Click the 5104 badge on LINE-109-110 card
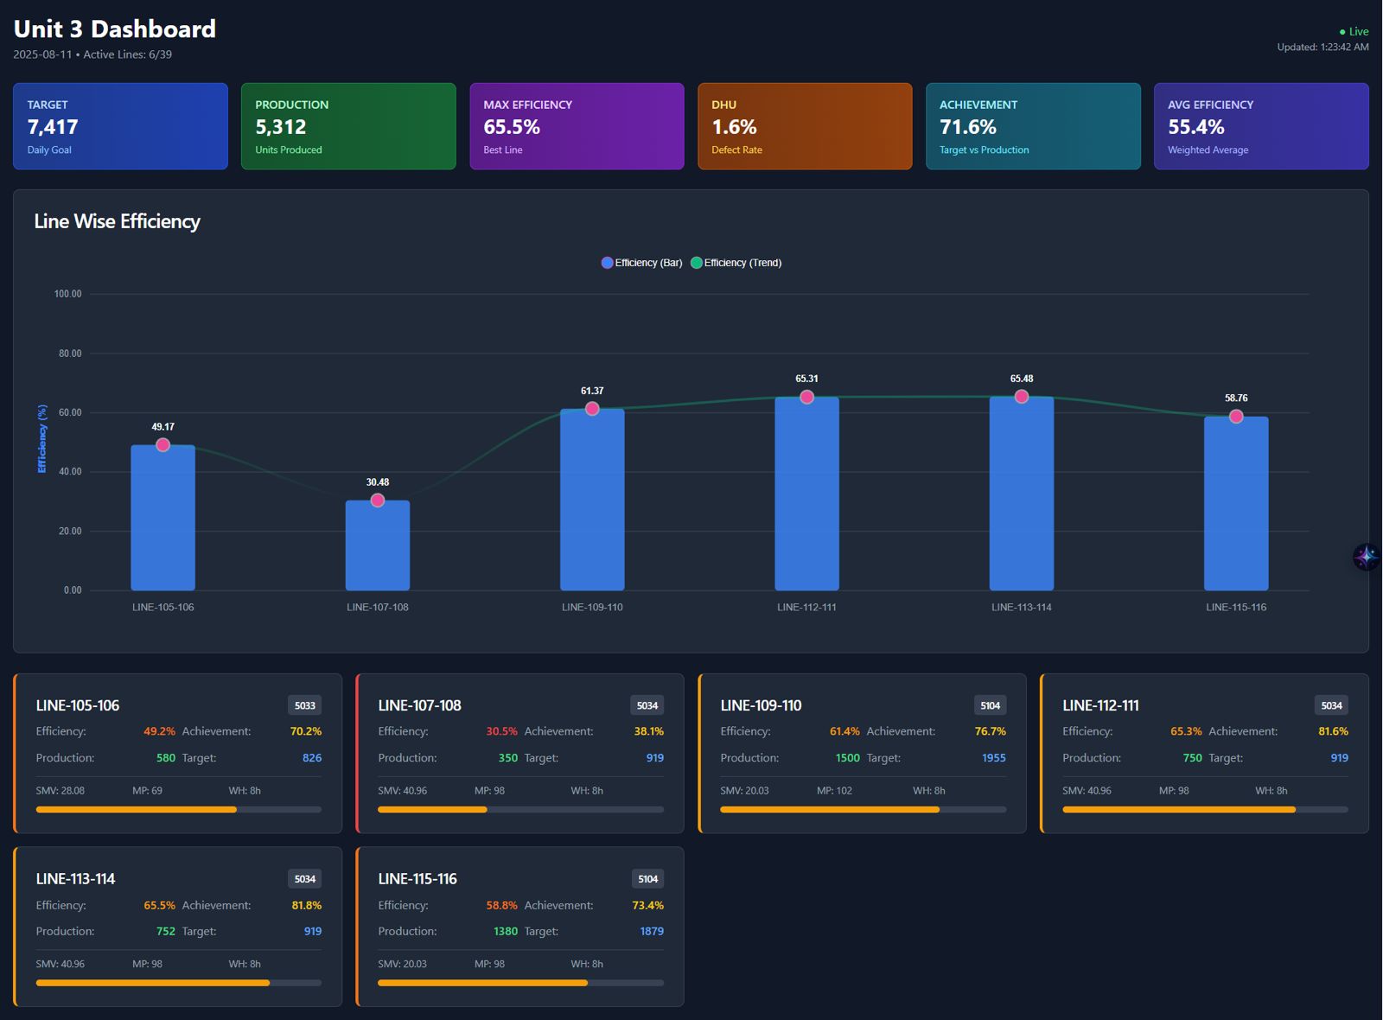This screenshot has height=1020, width=1383. point(990,705)
